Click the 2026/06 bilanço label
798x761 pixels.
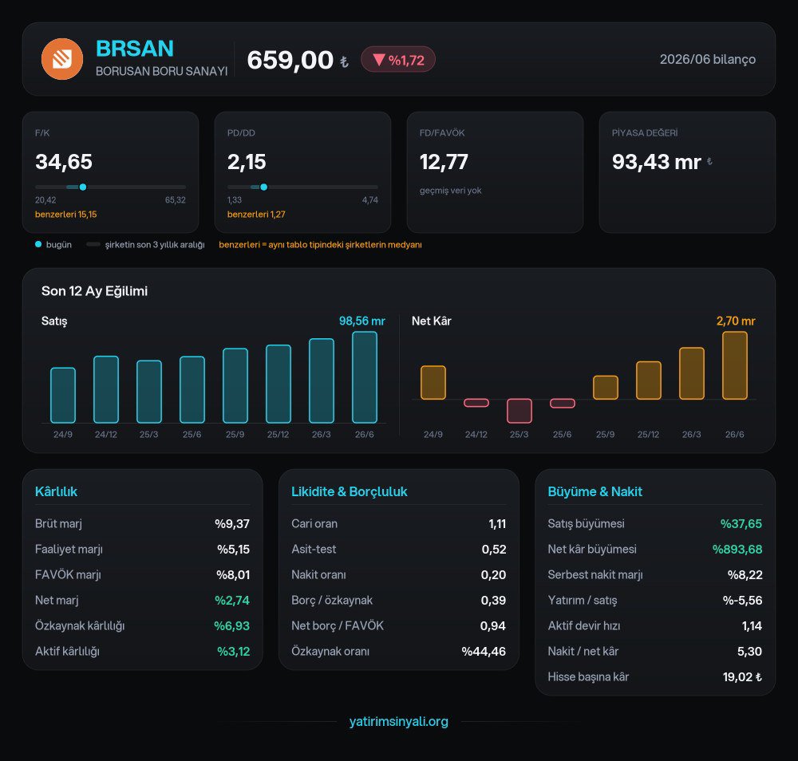click(707, 59)
